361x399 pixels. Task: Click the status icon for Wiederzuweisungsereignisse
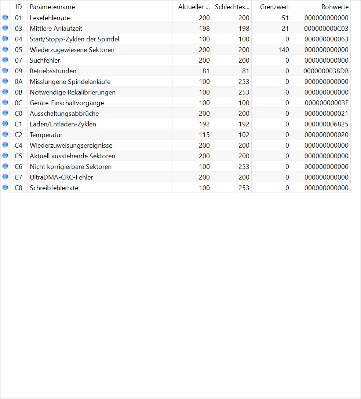pyautogui.click(x=5, y=145)
